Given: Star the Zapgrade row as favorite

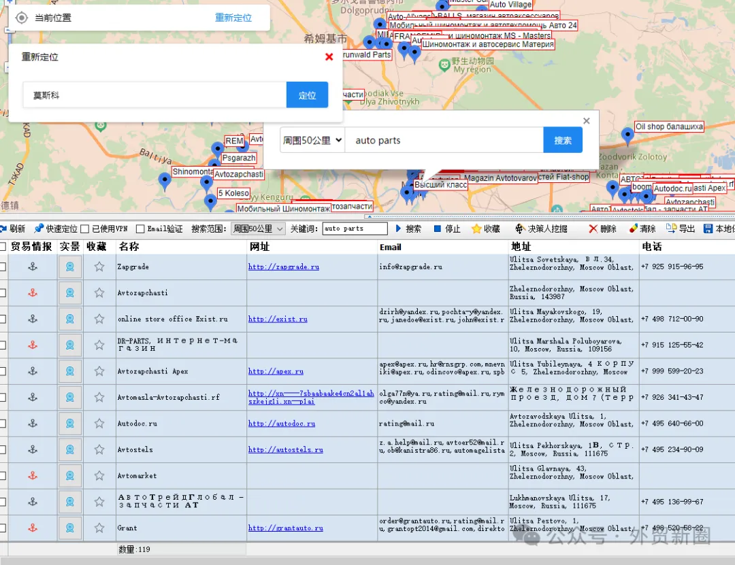Looking at the screenshot, I should click(x=99, y=267).
